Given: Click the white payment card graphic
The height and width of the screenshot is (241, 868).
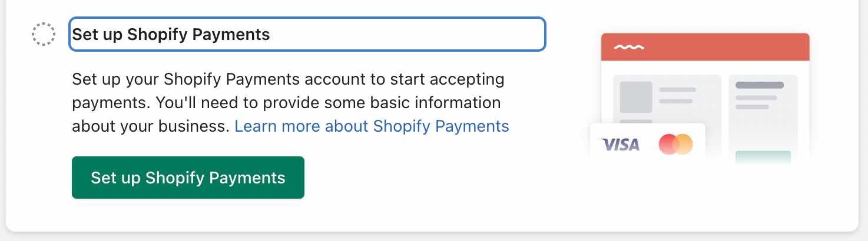Looking at the screenshot, I should tap(648, 143).
